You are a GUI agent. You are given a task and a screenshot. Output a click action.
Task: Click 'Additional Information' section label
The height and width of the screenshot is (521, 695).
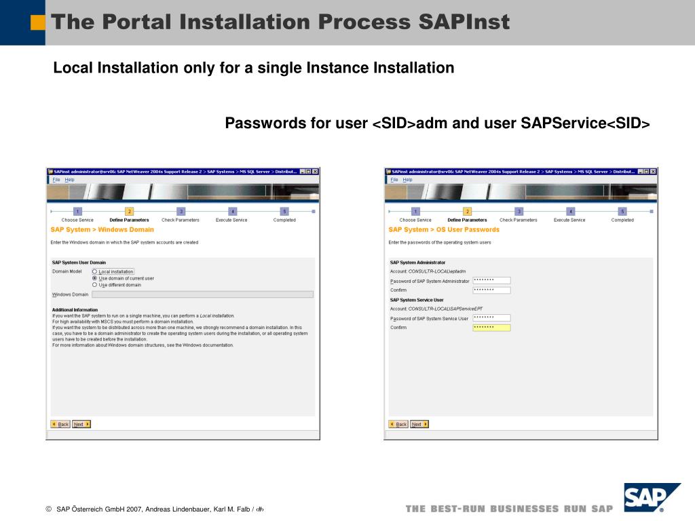click(75, 309)
